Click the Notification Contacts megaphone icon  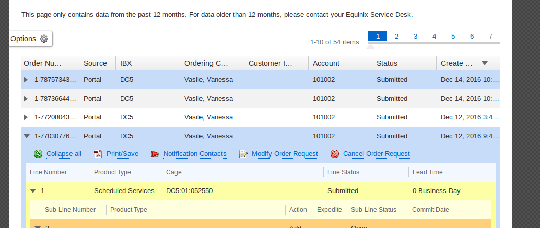(155, 154)
